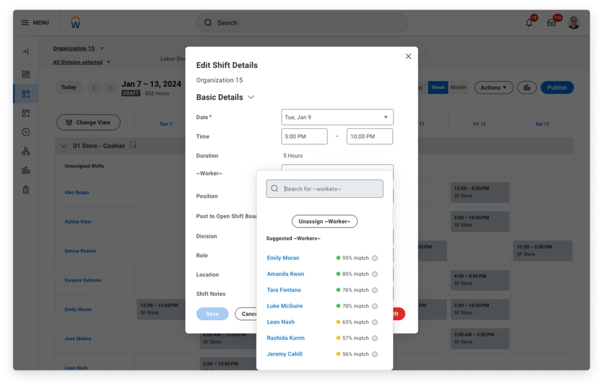Collapse the Basic Details section
The height and width of the screenshot is (387, 603).
coord(251,98)
